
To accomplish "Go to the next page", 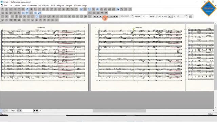I will (x=35, y=111).
